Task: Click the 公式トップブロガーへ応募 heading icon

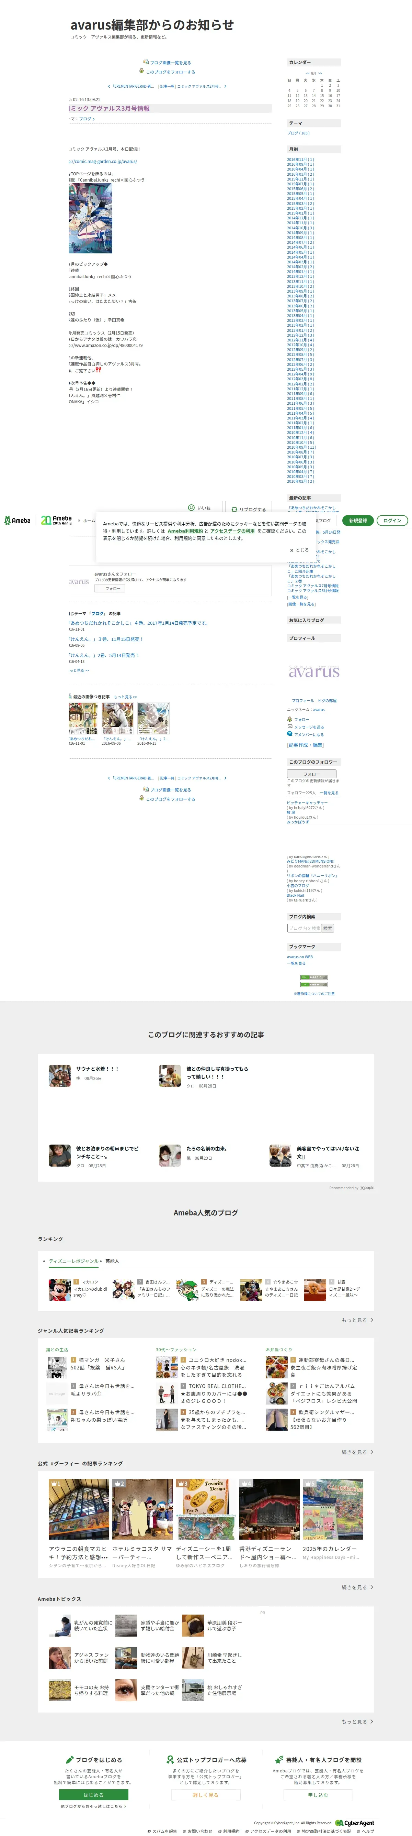Action: click(170, 1760)
